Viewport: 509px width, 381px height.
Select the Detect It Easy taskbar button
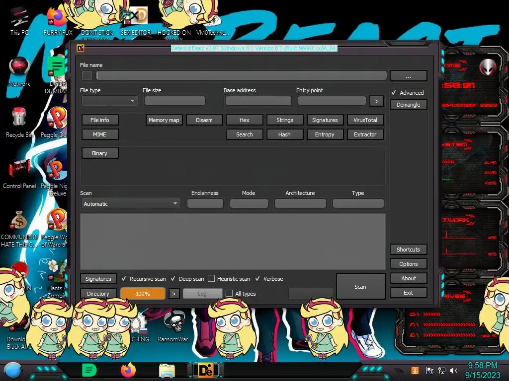[x=206, y=370]
